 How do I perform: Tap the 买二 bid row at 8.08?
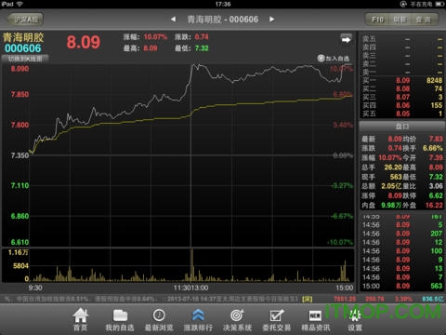click(402, 88)
